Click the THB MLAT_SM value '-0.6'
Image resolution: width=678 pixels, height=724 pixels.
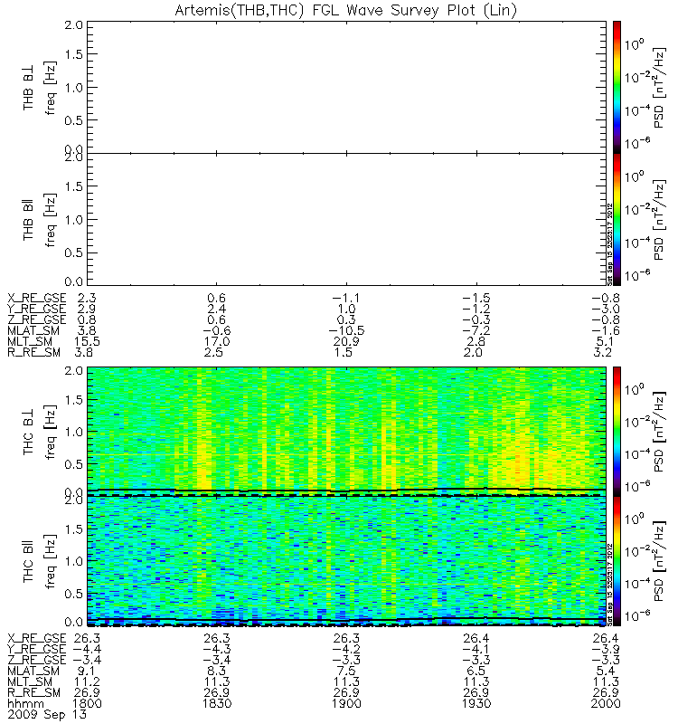(x=217, y=330)
